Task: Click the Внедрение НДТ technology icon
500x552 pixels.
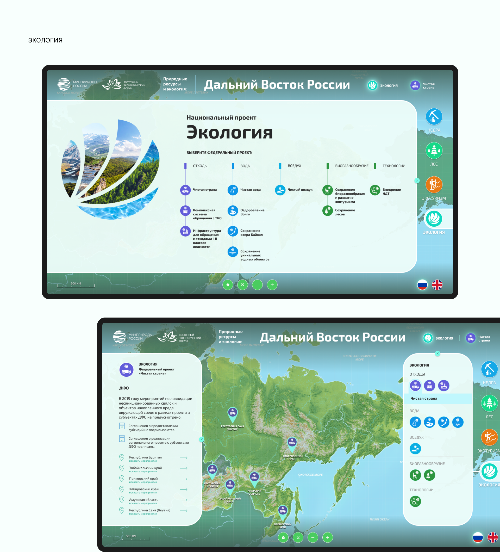Action: 375,190
